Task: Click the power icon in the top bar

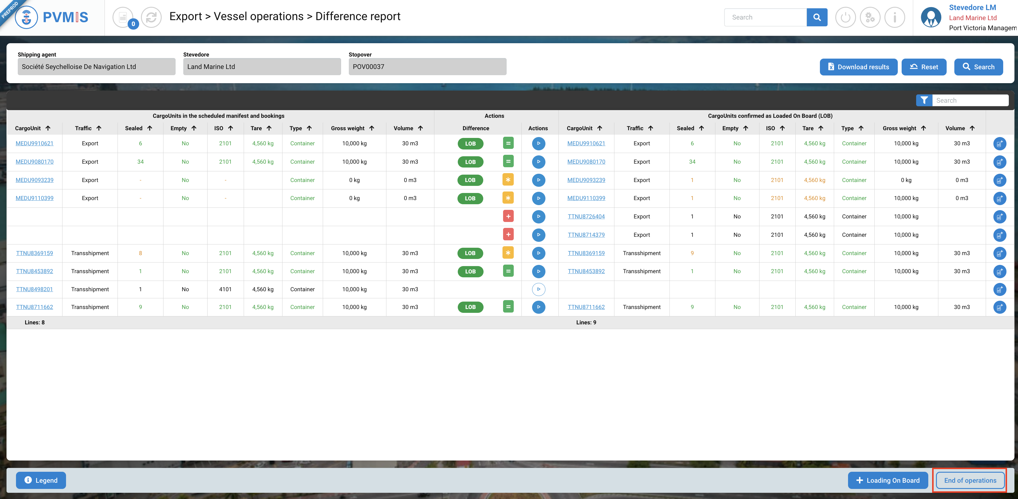Action: click(845, 17)
